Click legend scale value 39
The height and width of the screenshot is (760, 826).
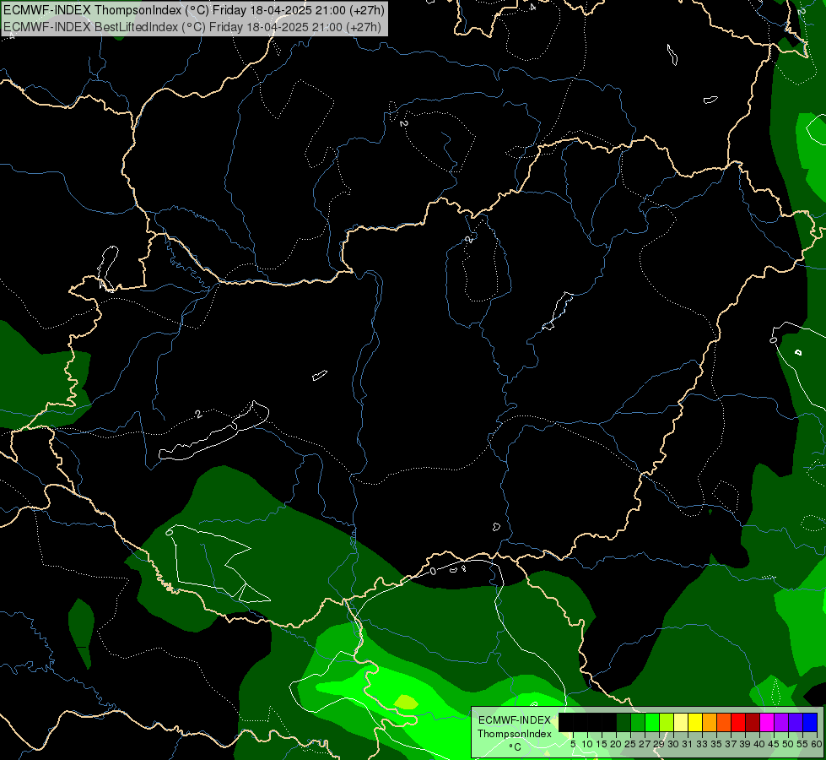click(745, 744)
